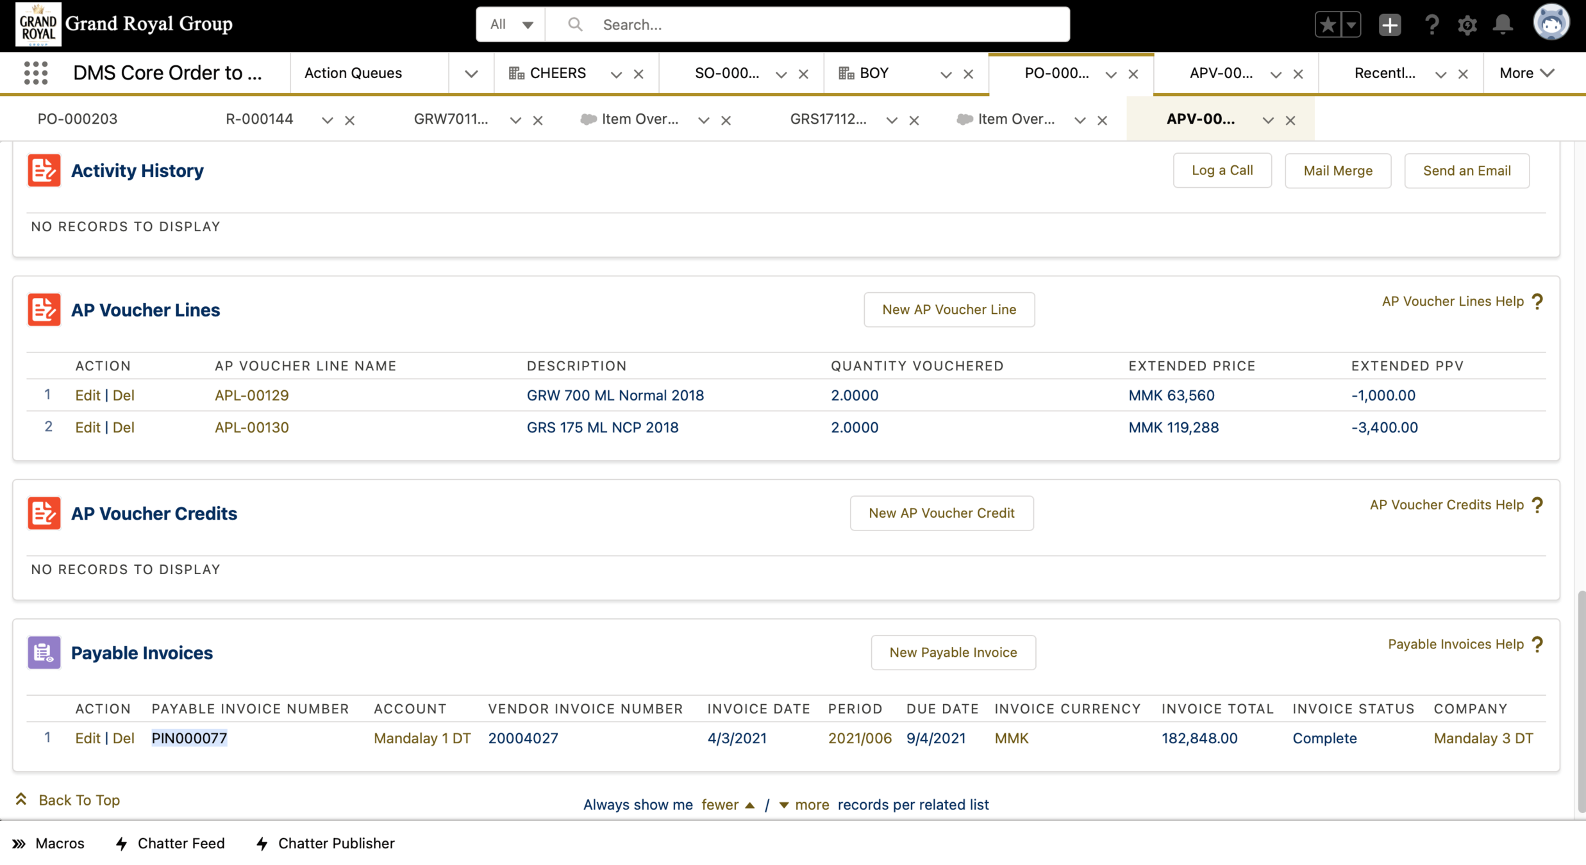Switch to the R-000144 subtab

point(259,119)
